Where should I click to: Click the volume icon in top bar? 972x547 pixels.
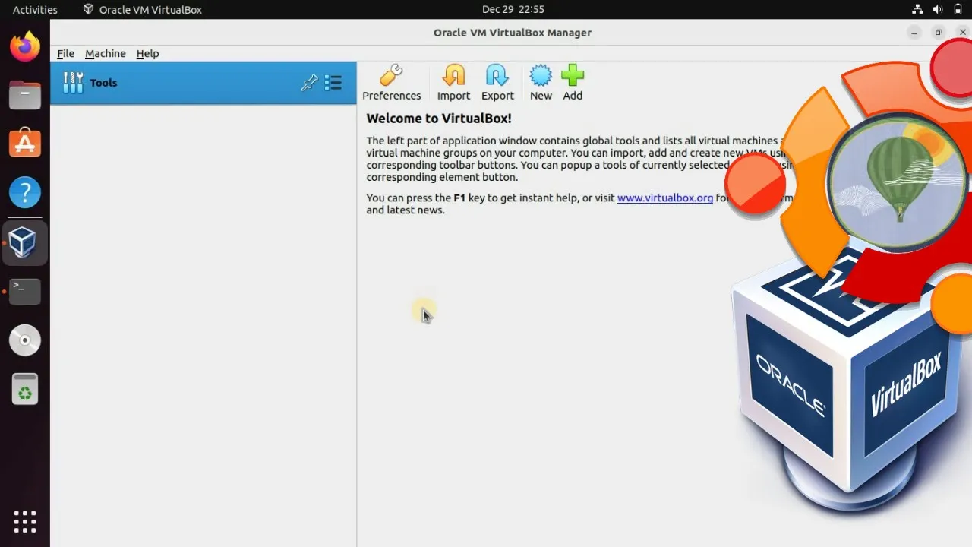coord(938,9)
